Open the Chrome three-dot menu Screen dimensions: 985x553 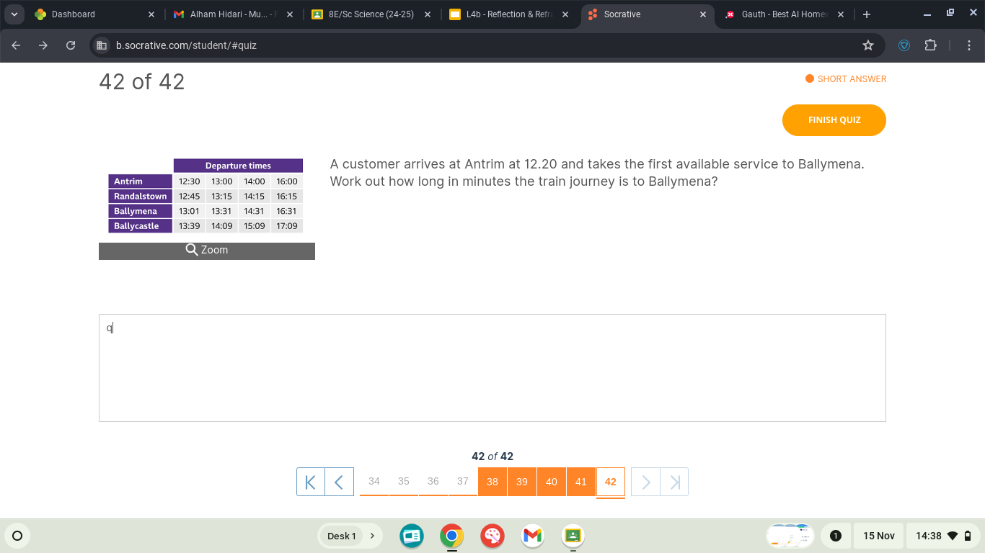969,45
